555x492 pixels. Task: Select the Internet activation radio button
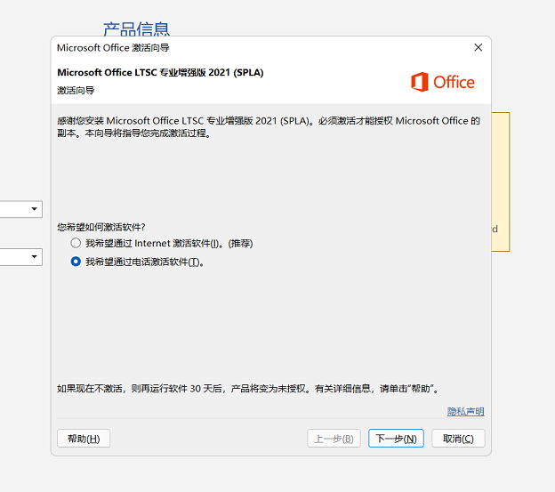[76, 243]
